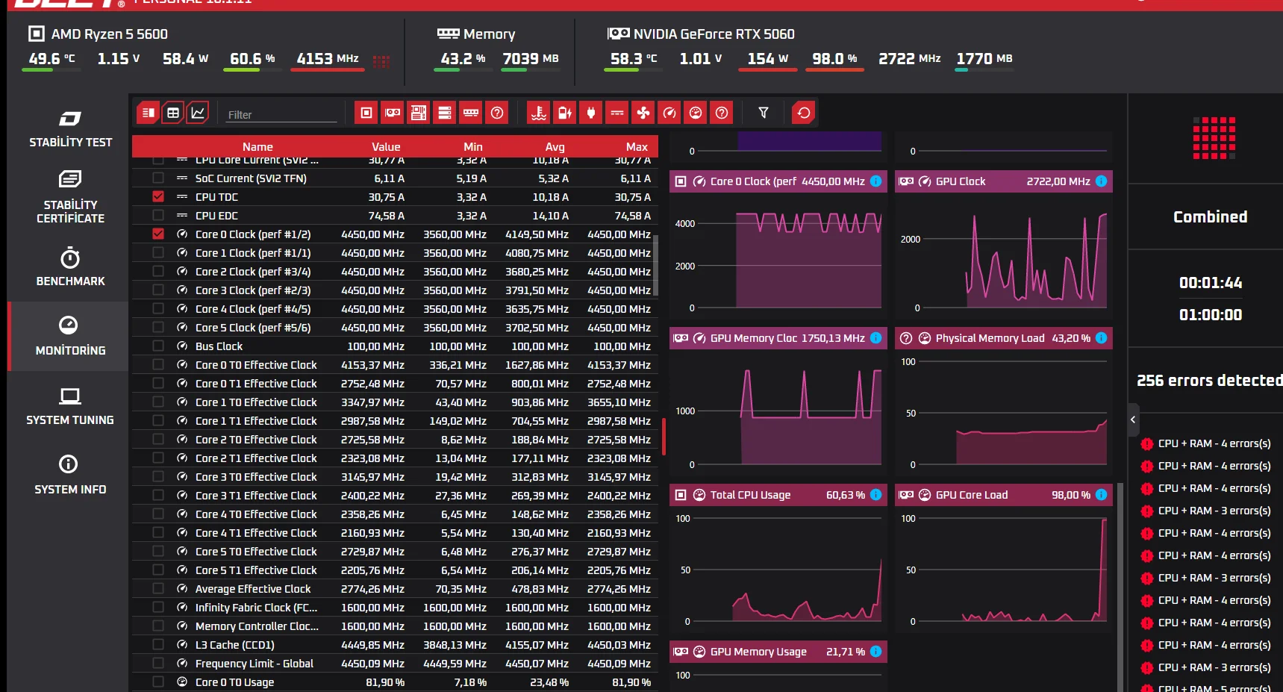Screen dimensions: 1283x692
Task: Switch to the graph view layout icon
Action: click(x=198, y=113)
